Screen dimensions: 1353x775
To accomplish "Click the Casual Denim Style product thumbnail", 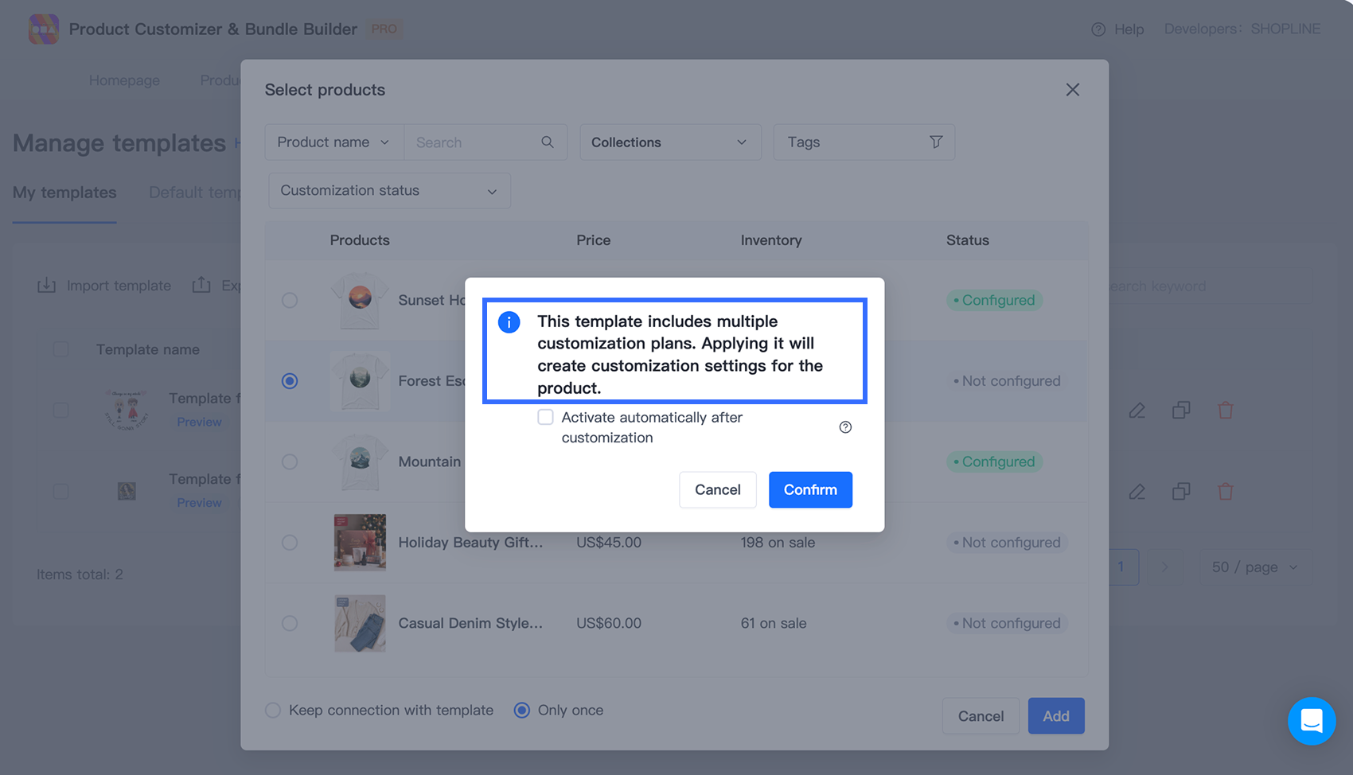I will pos(360,623).
